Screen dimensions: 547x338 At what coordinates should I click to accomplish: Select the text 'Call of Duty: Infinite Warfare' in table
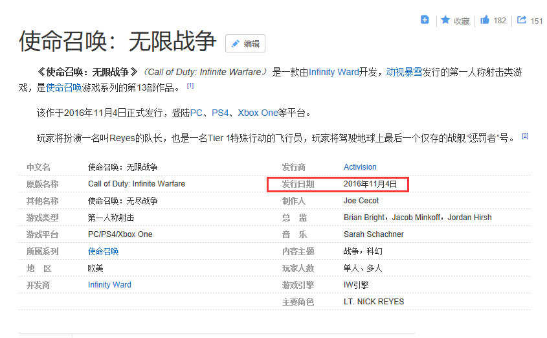(137, 184)
